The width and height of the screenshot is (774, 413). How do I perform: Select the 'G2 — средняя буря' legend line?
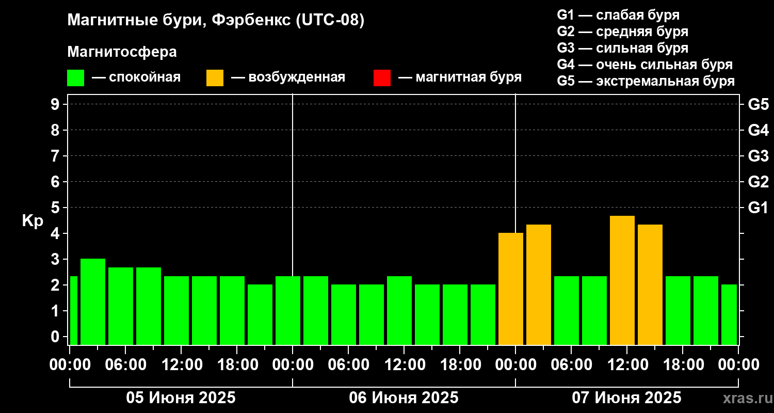(622, 31)
